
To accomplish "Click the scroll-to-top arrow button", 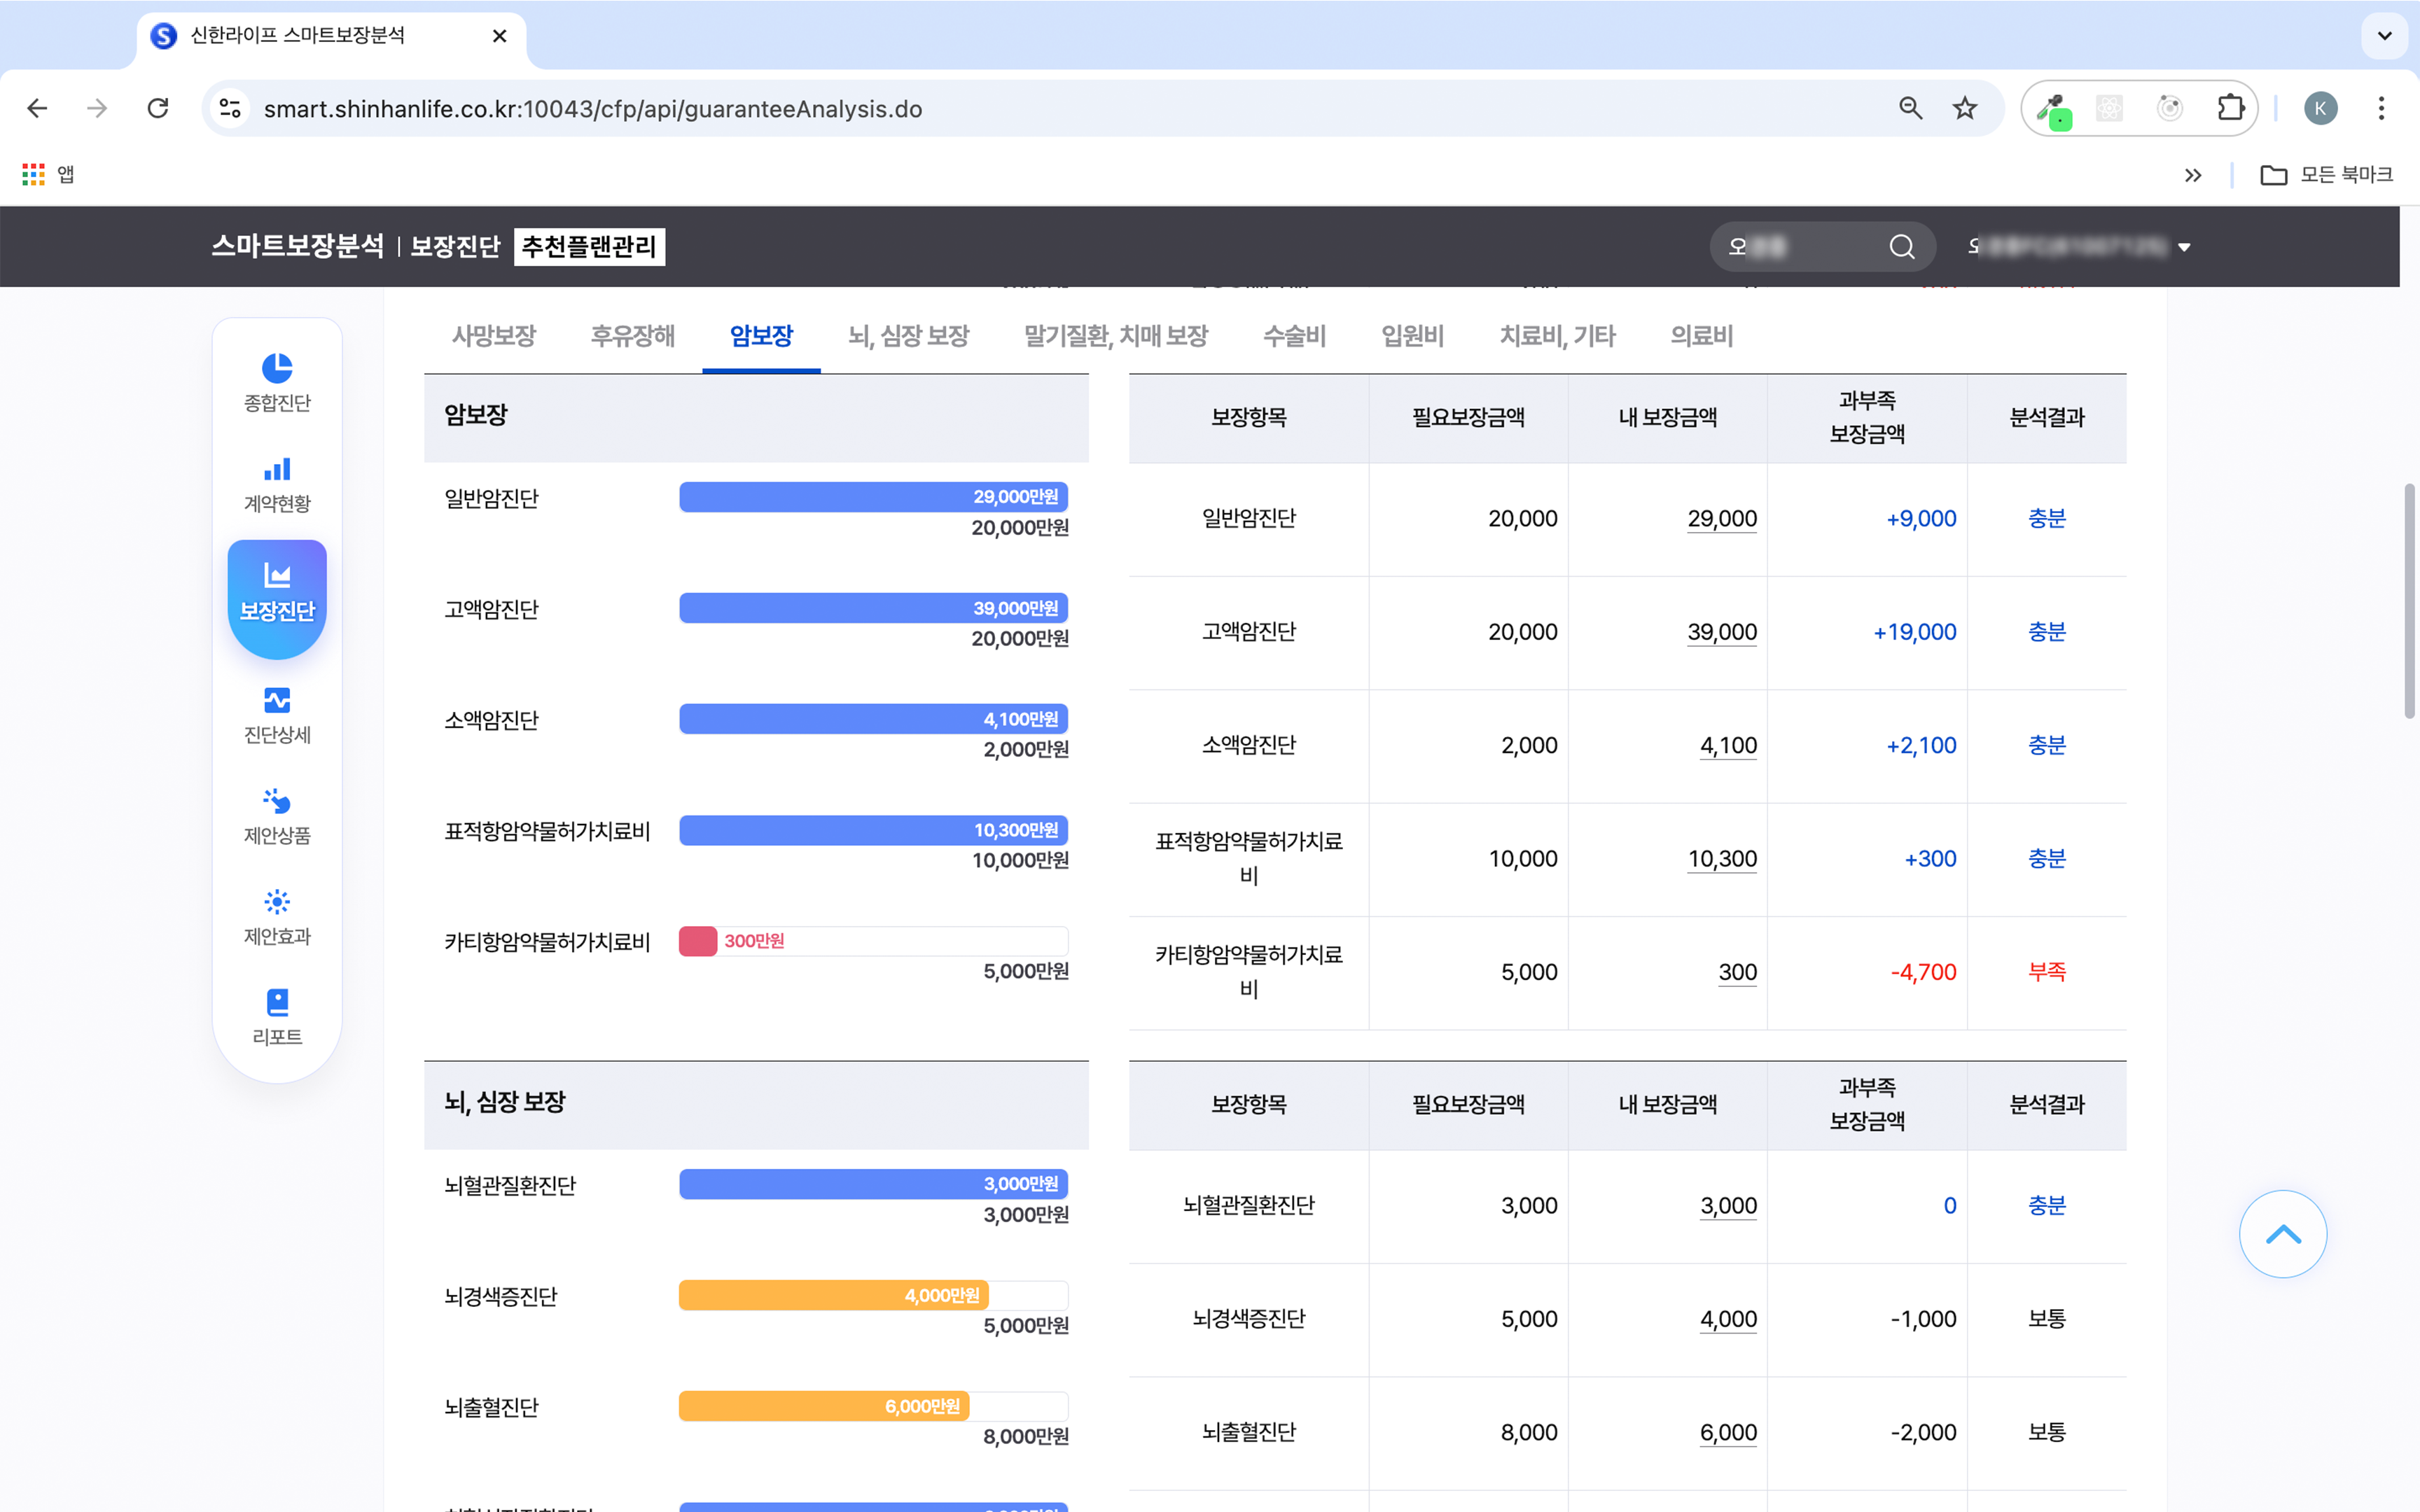I will point(2282,1234).
